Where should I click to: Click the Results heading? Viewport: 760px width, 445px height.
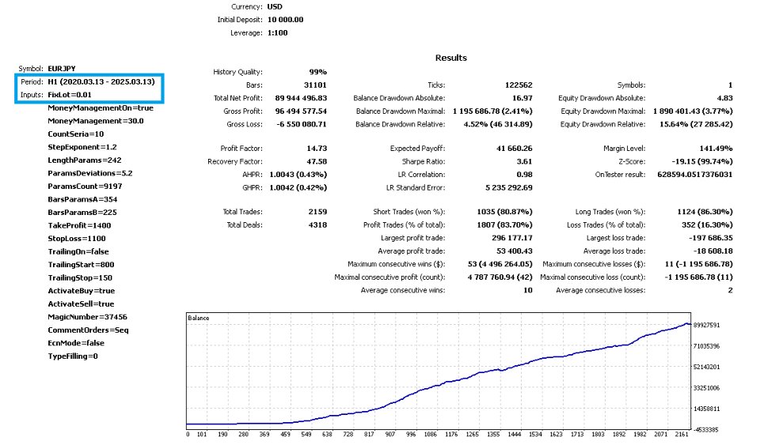click(x=450, y=58)
